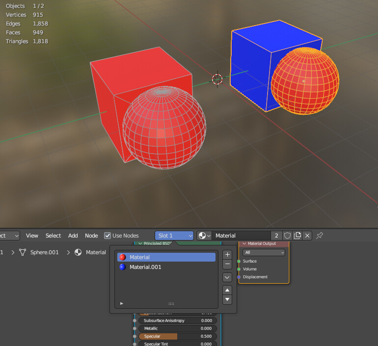Click the Metallic input socket dot

point(135,328)
